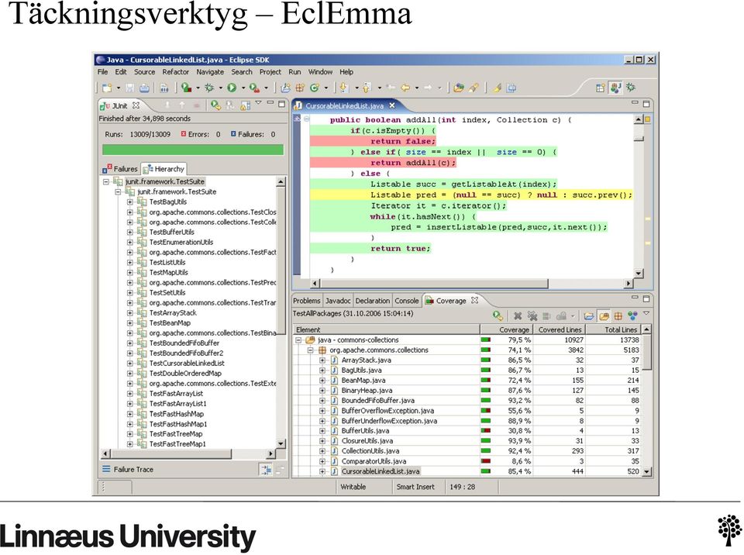Click the New Java Project icon
The width and height of the screenshot is (744, 555).
coord(285,88)
